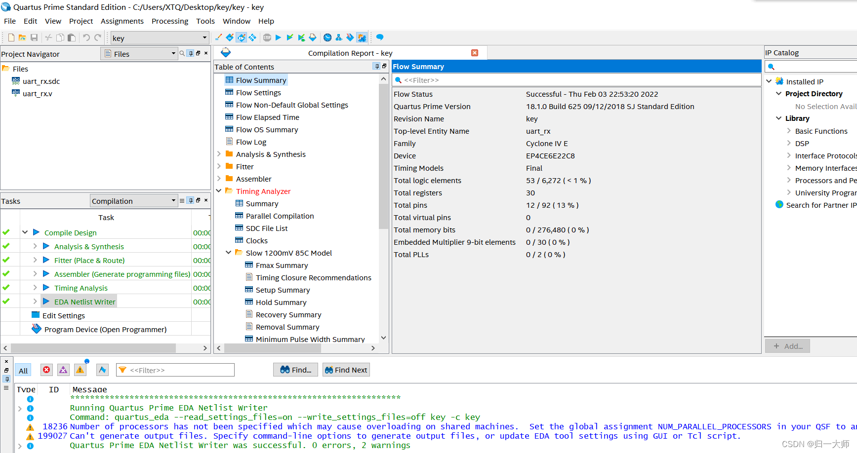Click the Cut scissors icon
Screen dimensions: 857x453
tap(48, 38)
